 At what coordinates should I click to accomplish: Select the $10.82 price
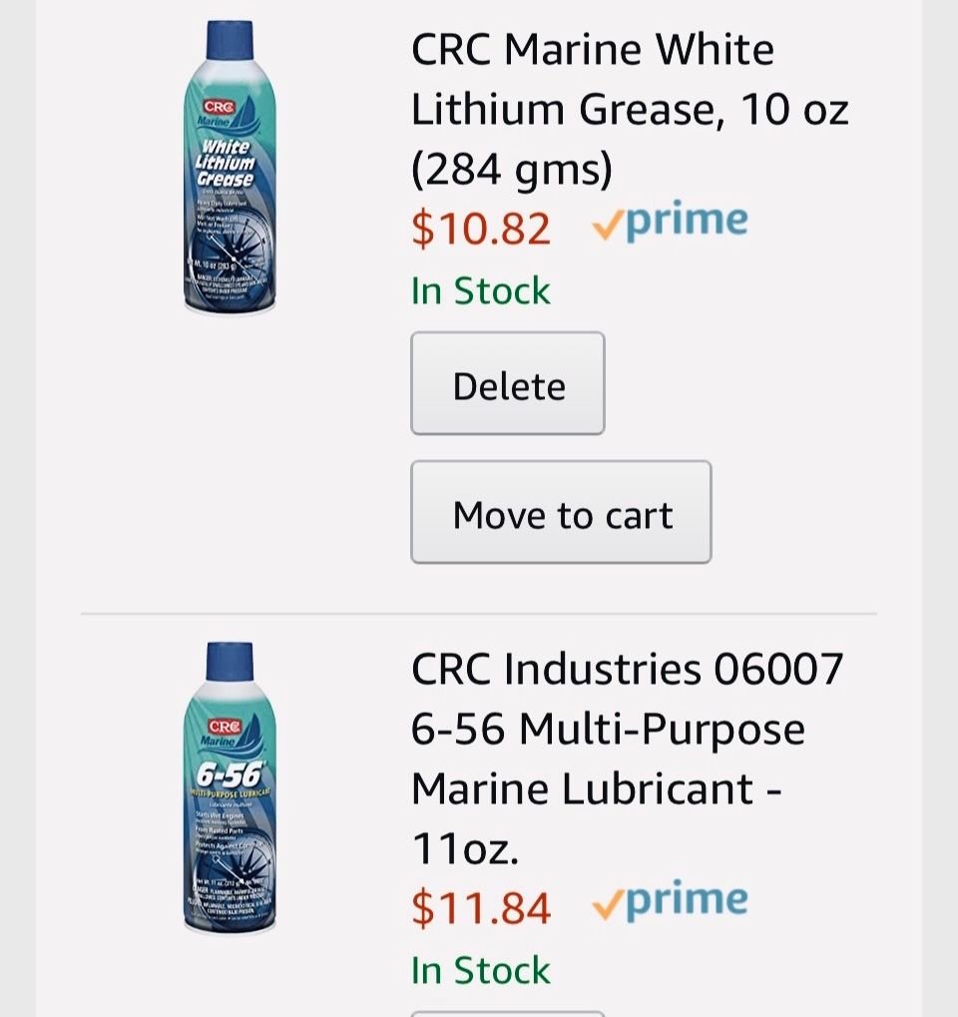click(480, 228)
